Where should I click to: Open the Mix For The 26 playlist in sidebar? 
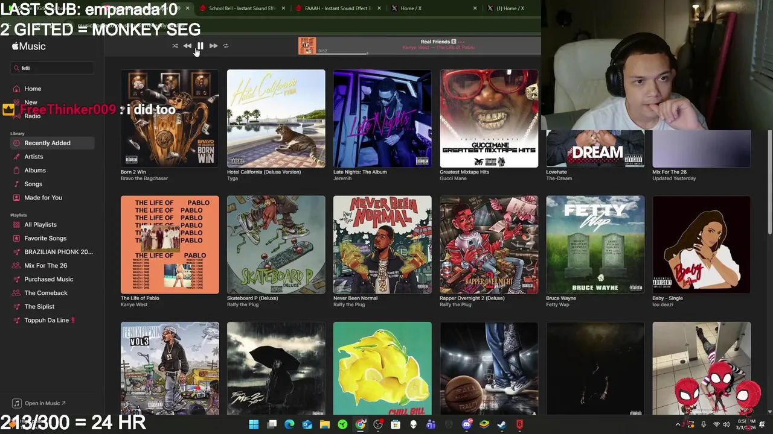pyautogui.click(x=45, y=266)
